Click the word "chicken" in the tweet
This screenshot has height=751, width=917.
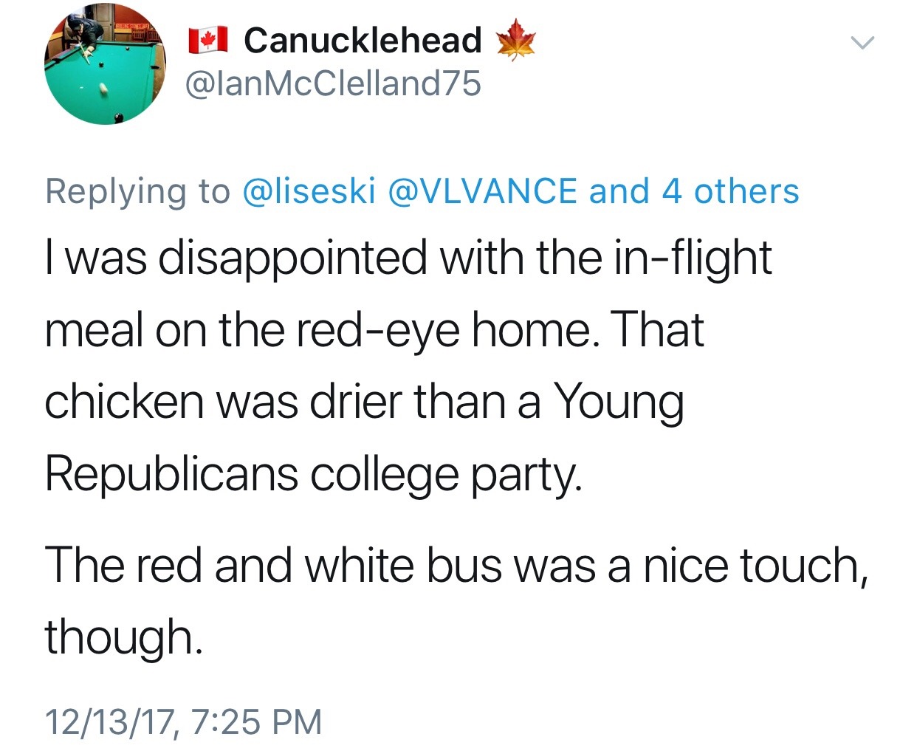124,402
